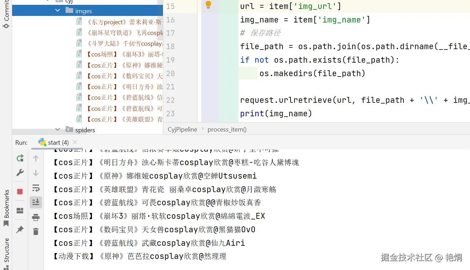Viewport: 470px width, 270px height.
Task: Toggle scroll to end in console
Action: [x=36, y=202]
